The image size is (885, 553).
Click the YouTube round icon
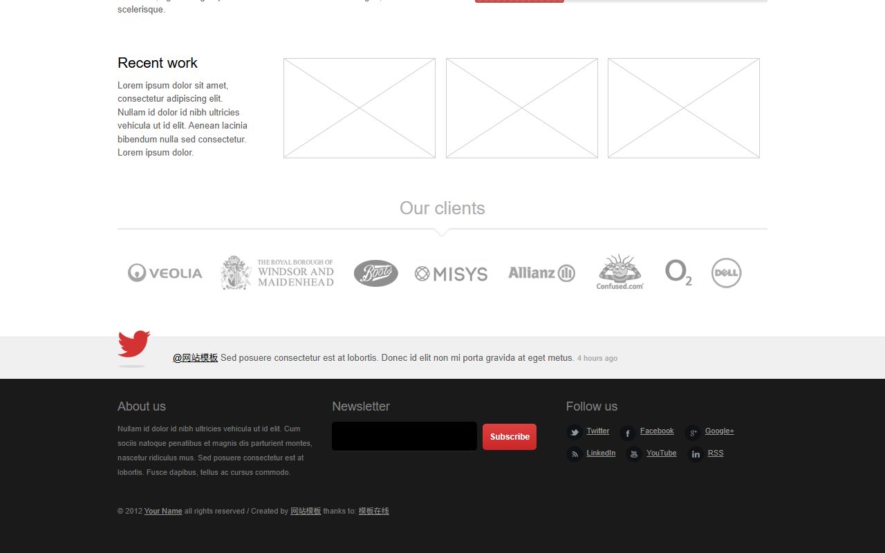click(x=634, y=454)
